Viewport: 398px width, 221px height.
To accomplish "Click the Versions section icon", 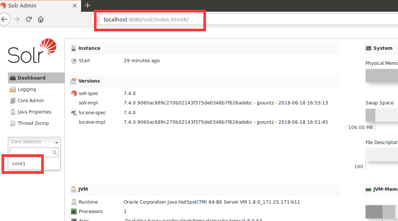I will tap(74, 81).
